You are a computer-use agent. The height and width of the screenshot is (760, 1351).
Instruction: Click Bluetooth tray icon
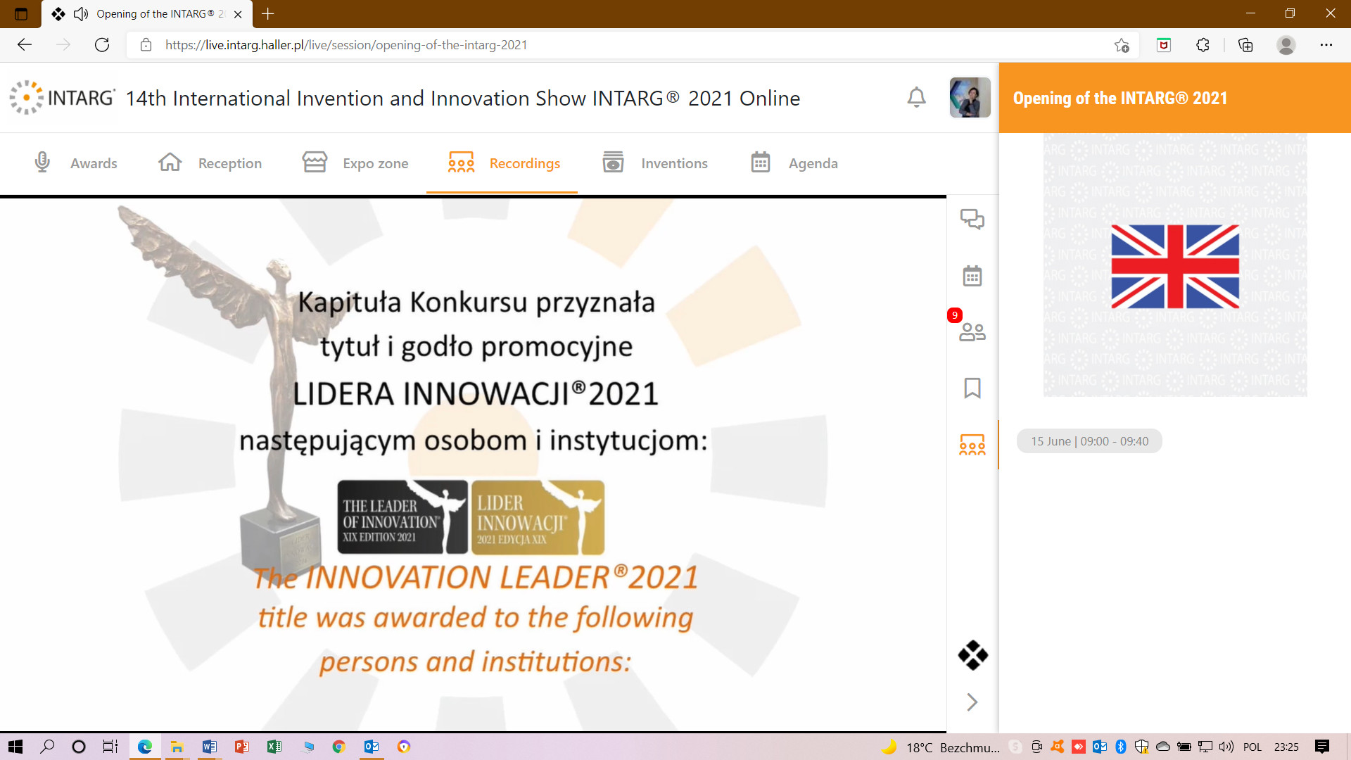pyautogui.click(x=1121, y=747)
